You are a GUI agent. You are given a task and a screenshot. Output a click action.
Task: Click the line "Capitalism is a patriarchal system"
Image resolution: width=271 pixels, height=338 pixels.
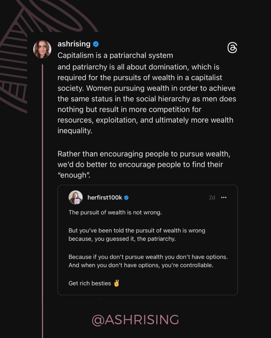click(115, 55)
